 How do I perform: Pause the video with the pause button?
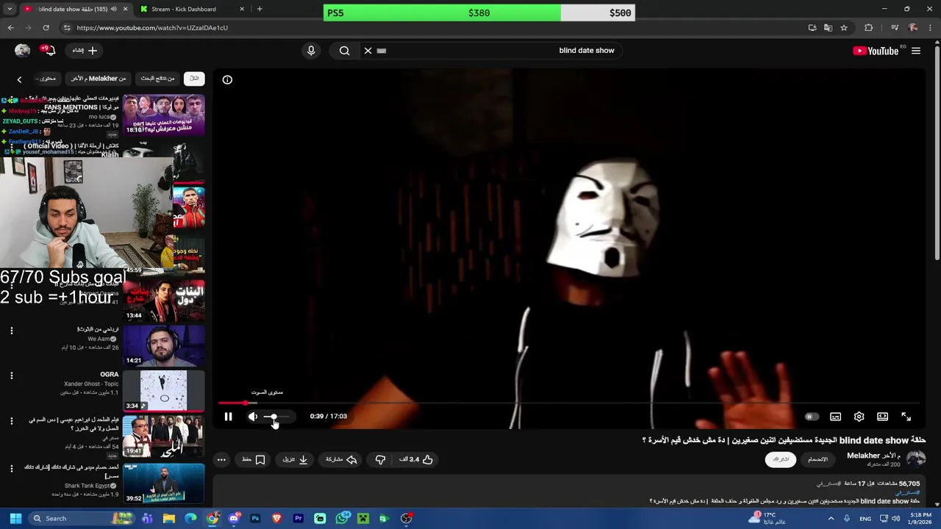[x=228, y=417]
